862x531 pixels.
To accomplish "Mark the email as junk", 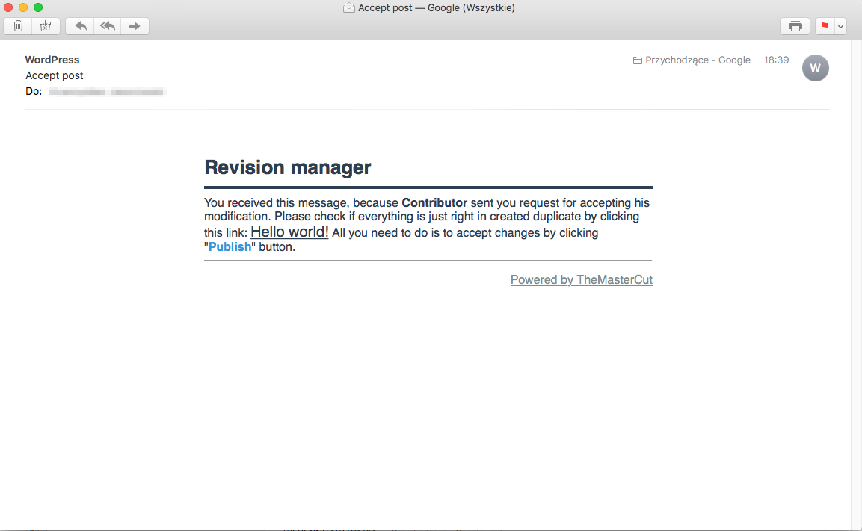I will [x=45, y=26].
